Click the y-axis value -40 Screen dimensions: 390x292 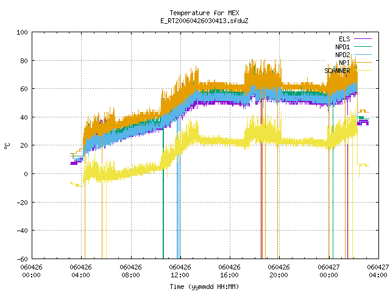(x=22, y=231)
